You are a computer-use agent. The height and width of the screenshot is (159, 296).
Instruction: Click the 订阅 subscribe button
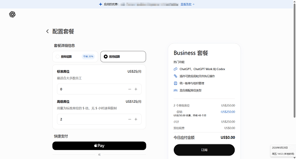204,150
